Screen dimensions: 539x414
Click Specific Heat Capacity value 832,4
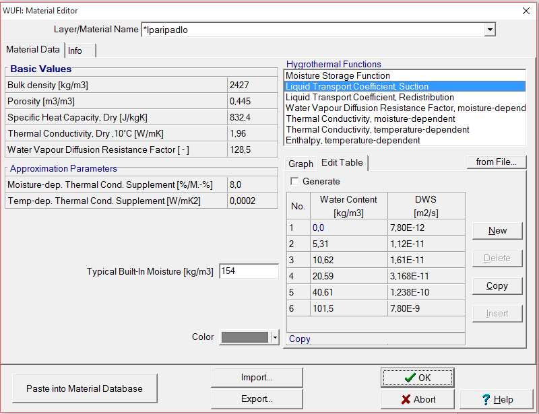click(x=252, y=117)
